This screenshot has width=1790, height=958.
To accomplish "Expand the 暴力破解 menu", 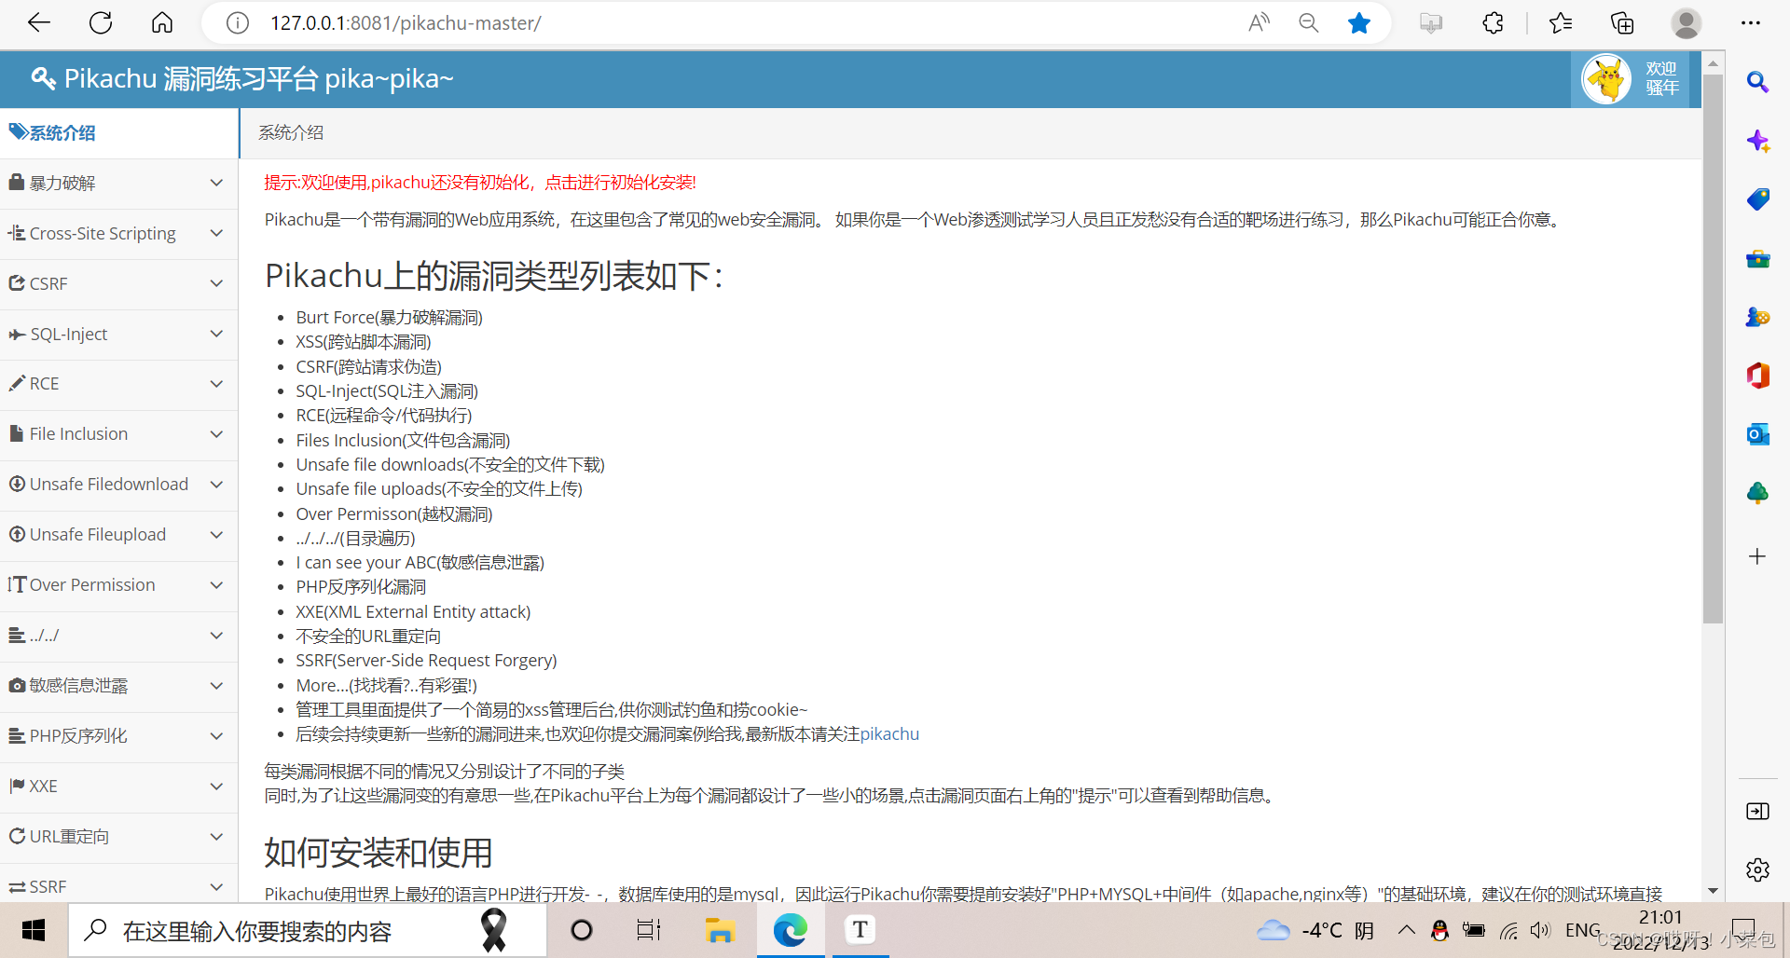I will (118, 184).
